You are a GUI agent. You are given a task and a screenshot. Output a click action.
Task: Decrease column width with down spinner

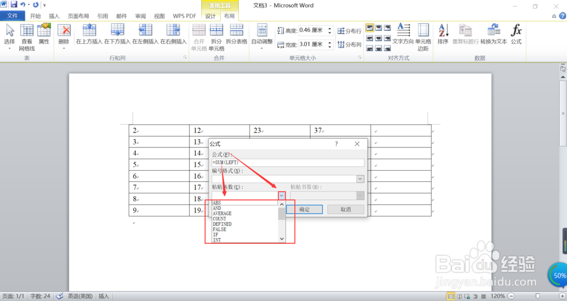(329, 46)
